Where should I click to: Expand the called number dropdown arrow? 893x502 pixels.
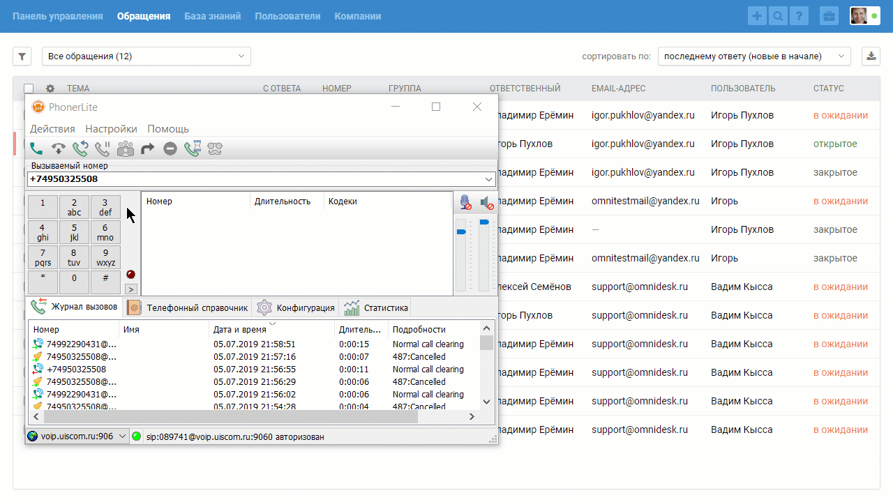(x=488, y=179)
